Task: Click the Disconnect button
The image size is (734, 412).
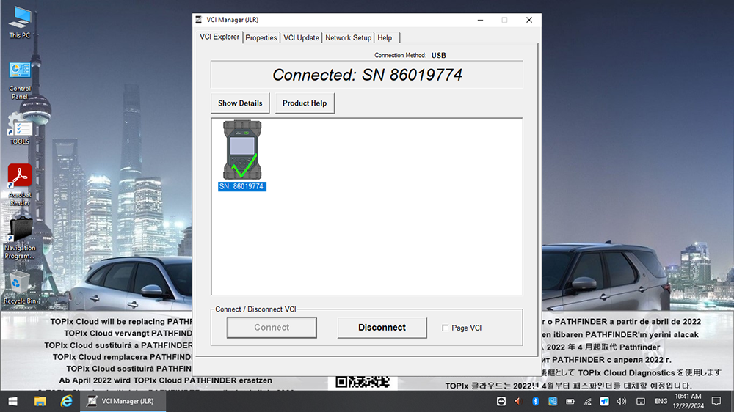Action: click(382, 328)
